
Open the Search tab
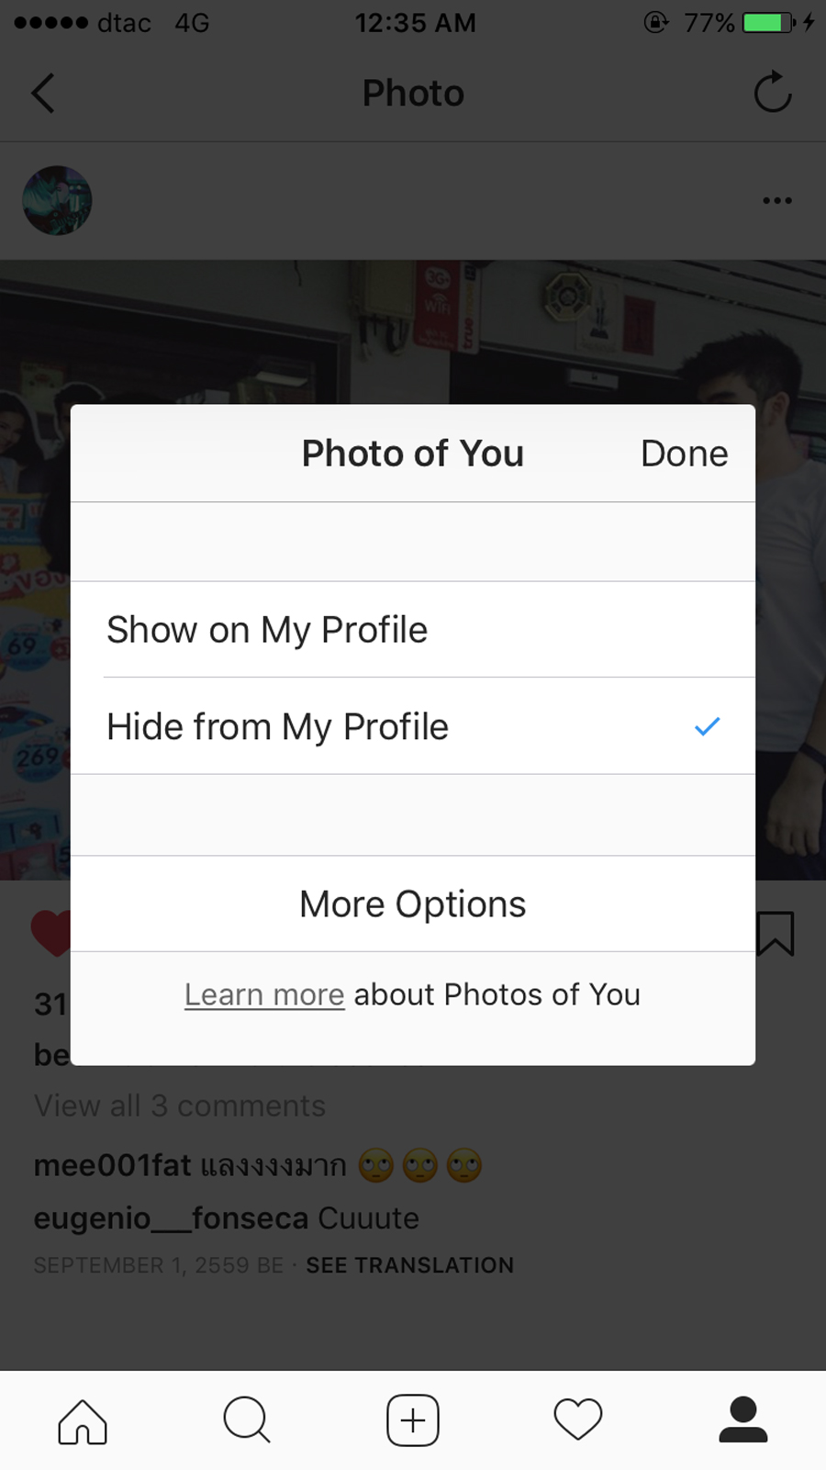coord(247,1420)
